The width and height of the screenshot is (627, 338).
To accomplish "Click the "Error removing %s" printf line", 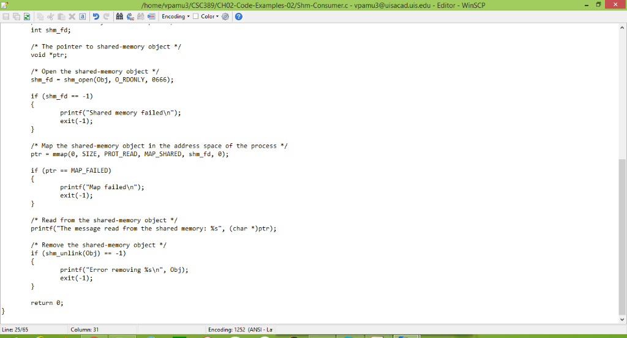I will coord(124,269).
